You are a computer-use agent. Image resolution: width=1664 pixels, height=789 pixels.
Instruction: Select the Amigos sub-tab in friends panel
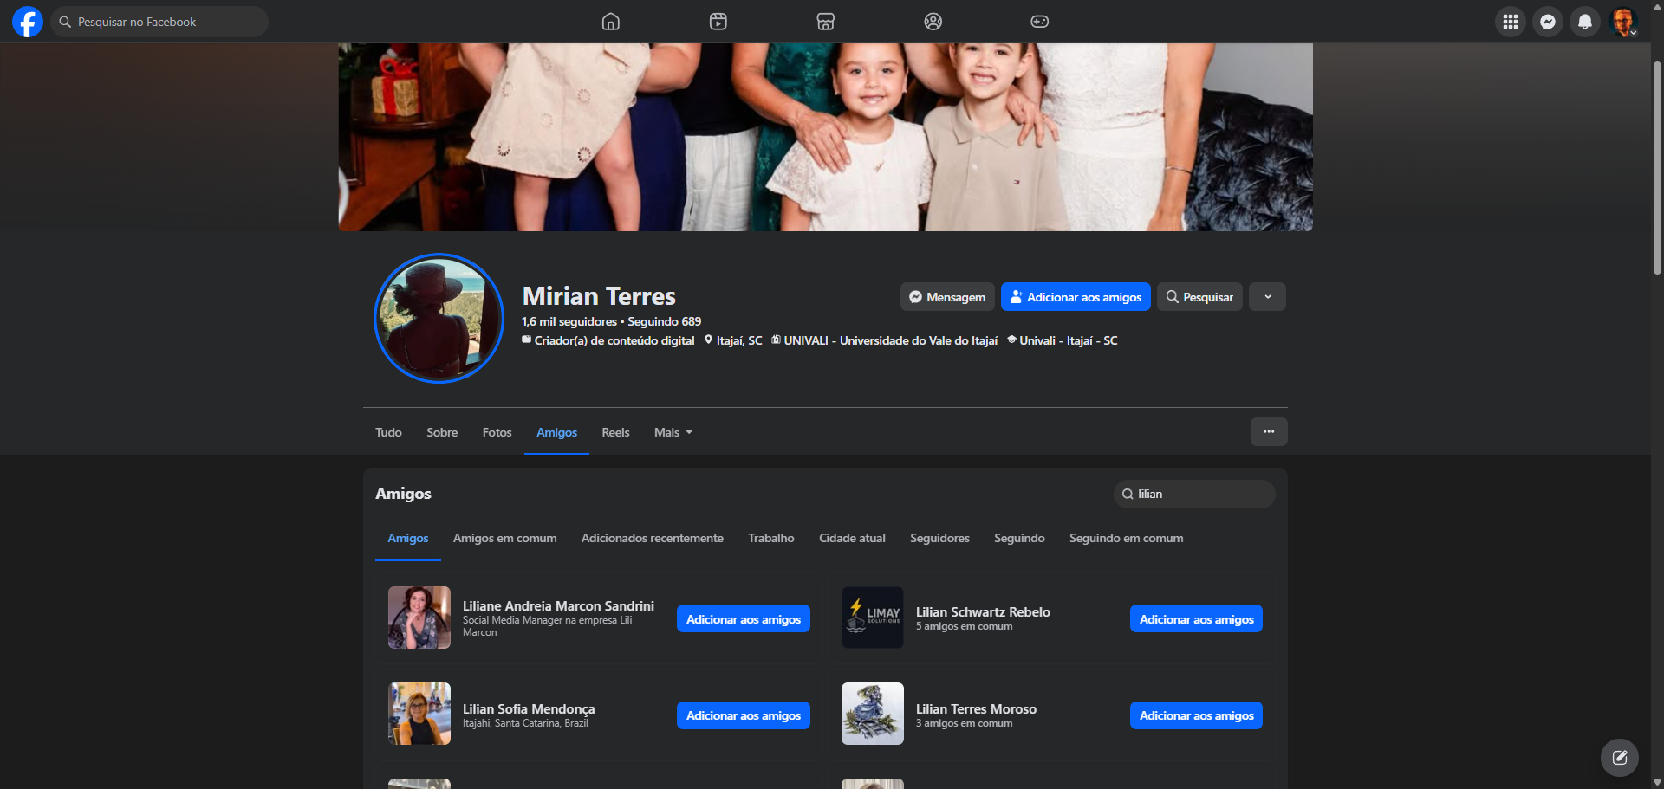[408, 538]
